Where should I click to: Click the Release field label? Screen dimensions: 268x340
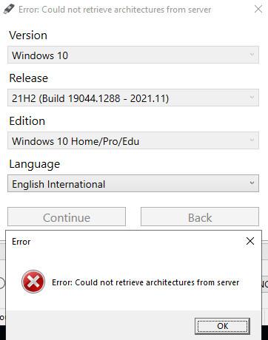(28, 78)
